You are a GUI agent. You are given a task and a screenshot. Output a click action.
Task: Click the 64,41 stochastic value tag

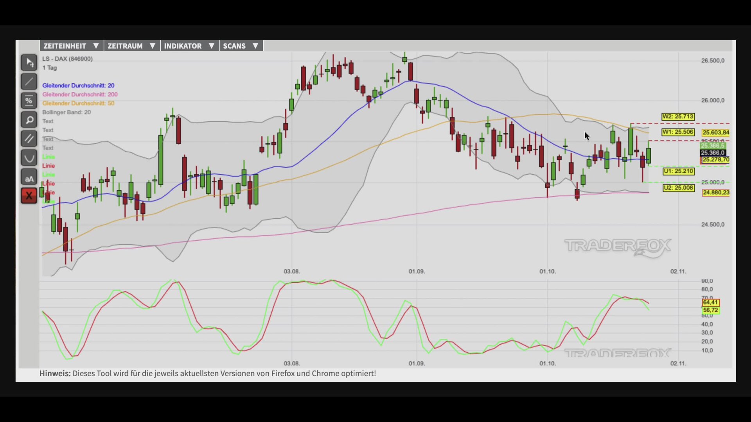click(710, 302)
